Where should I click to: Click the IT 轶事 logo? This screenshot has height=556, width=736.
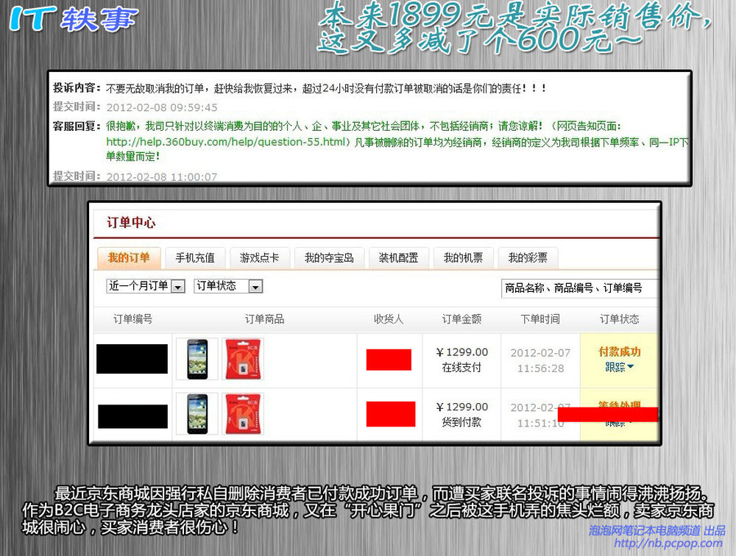click(74, 19)
